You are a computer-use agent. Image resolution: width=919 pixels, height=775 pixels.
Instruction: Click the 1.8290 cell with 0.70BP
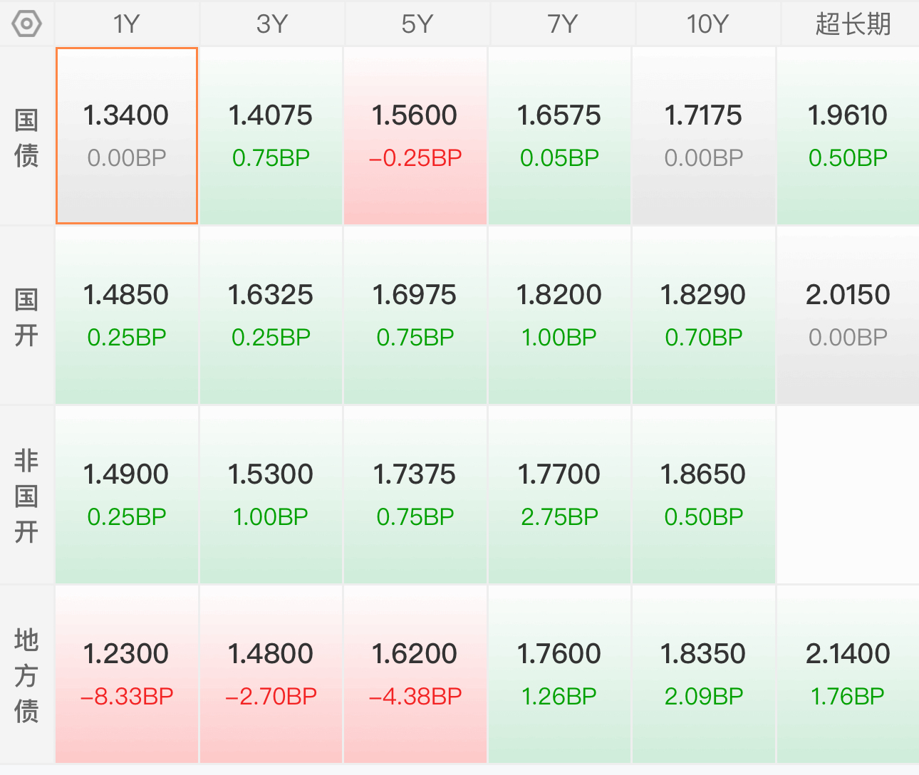coord(704,316)
